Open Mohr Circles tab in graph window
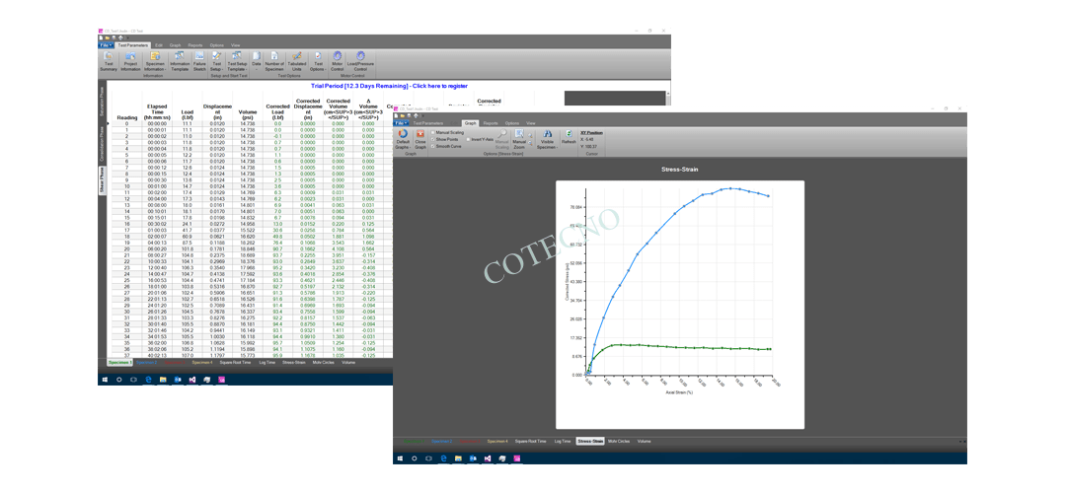Screen dimensions: 1066x493 tap(618, 442)
